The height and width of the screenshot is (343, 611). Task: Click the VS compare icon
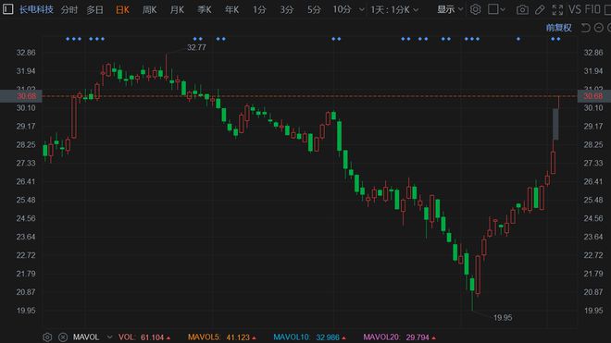click(575, 9)
